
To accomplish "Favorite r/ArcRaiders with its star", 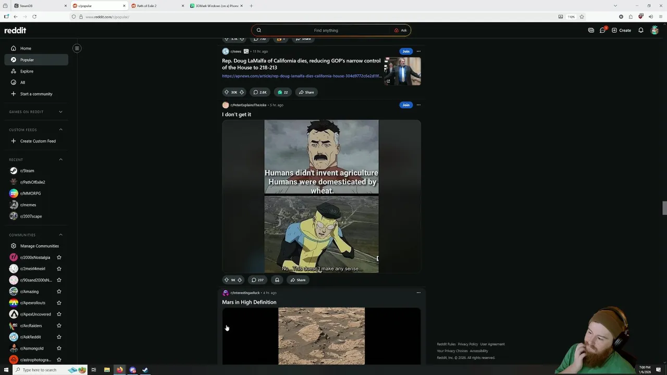I will [x=59, y=326].
